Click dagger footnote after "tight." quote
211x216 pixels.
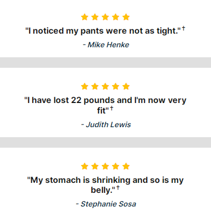(x=184, y=28)
